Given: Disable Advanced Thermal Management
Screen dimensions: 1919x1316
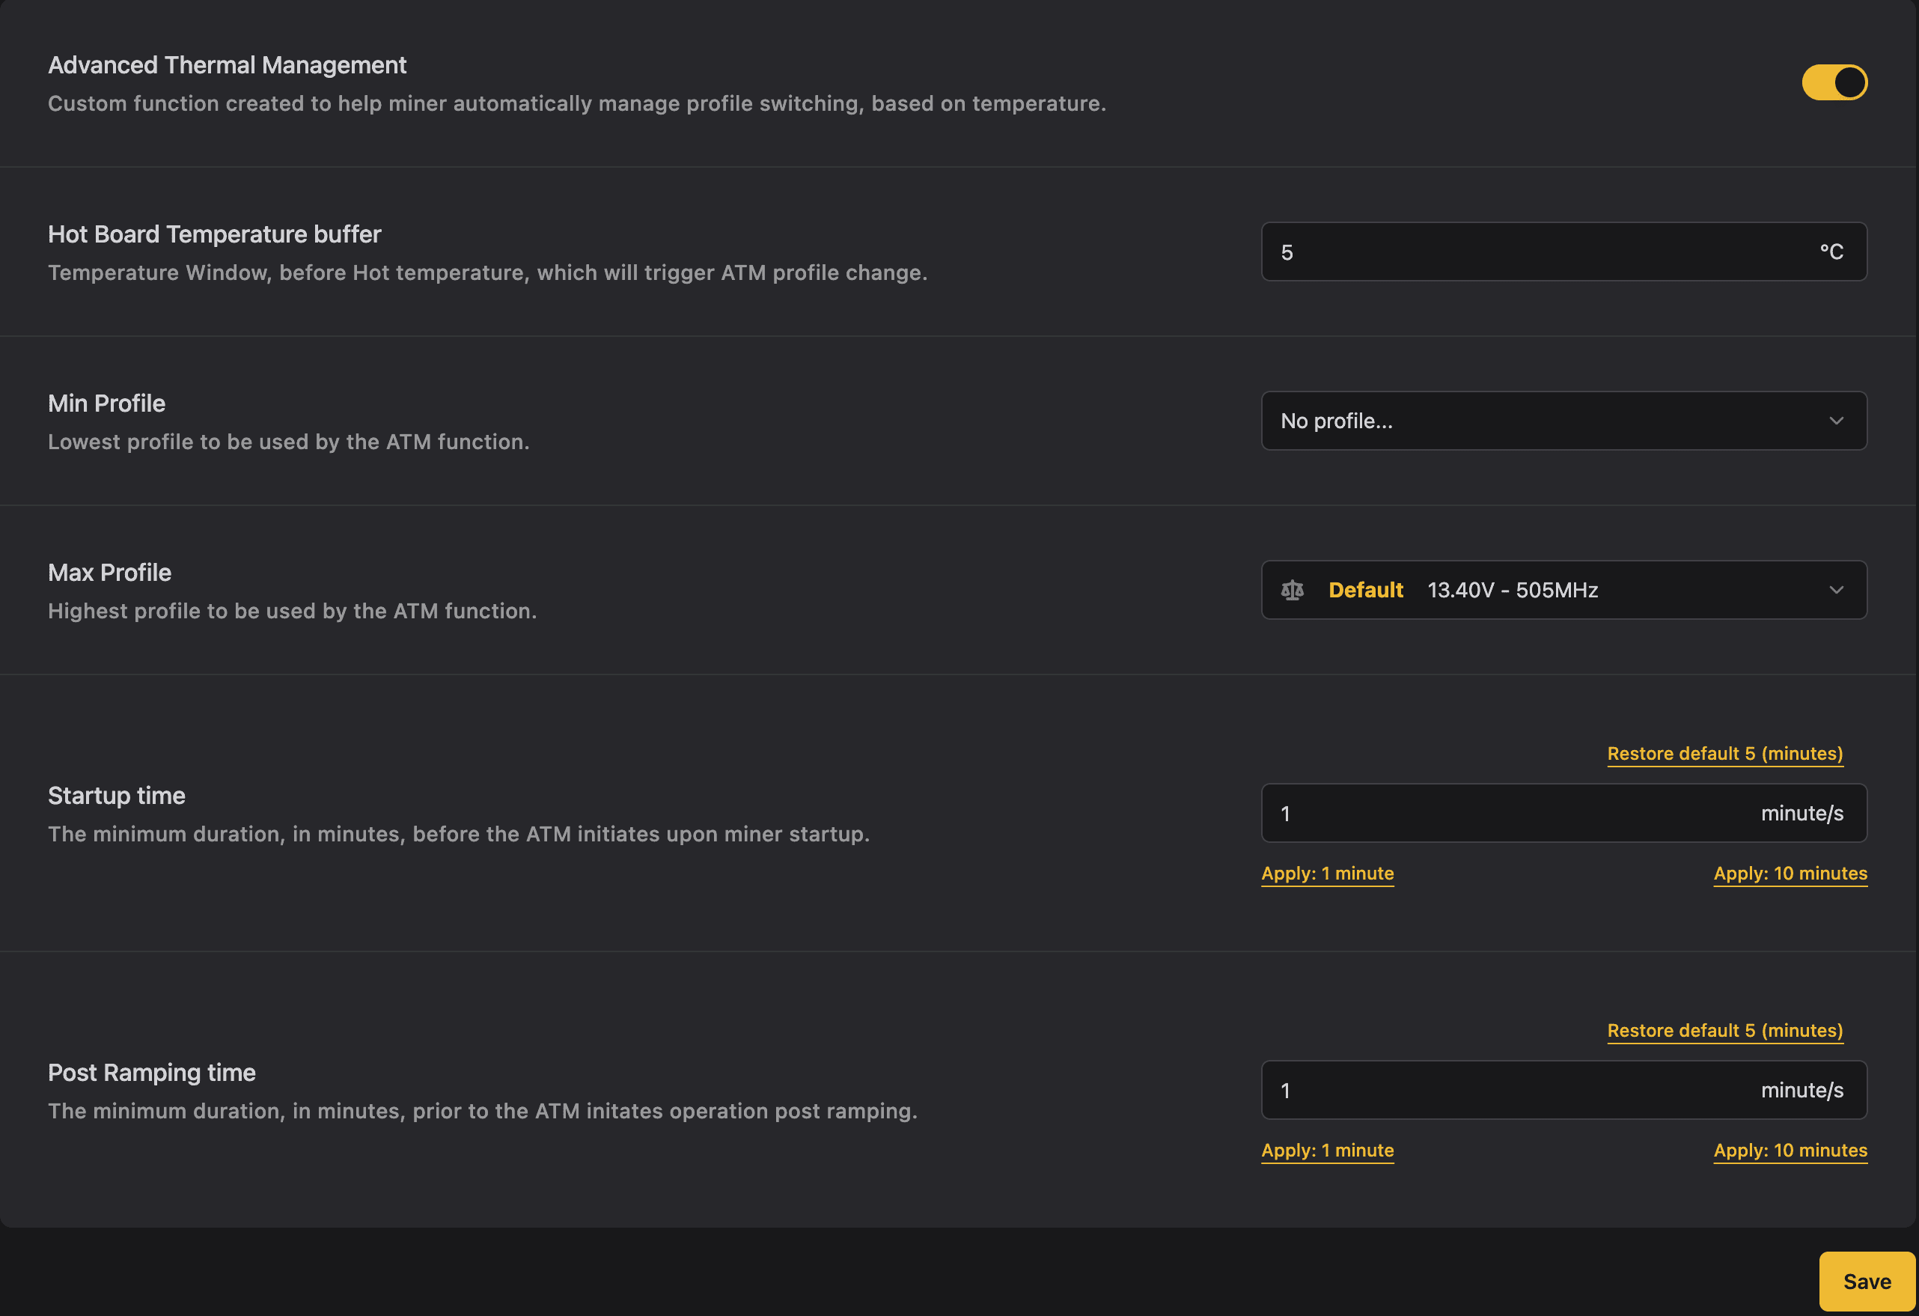Looking at the screenshot, I should tap(1834, 82).
